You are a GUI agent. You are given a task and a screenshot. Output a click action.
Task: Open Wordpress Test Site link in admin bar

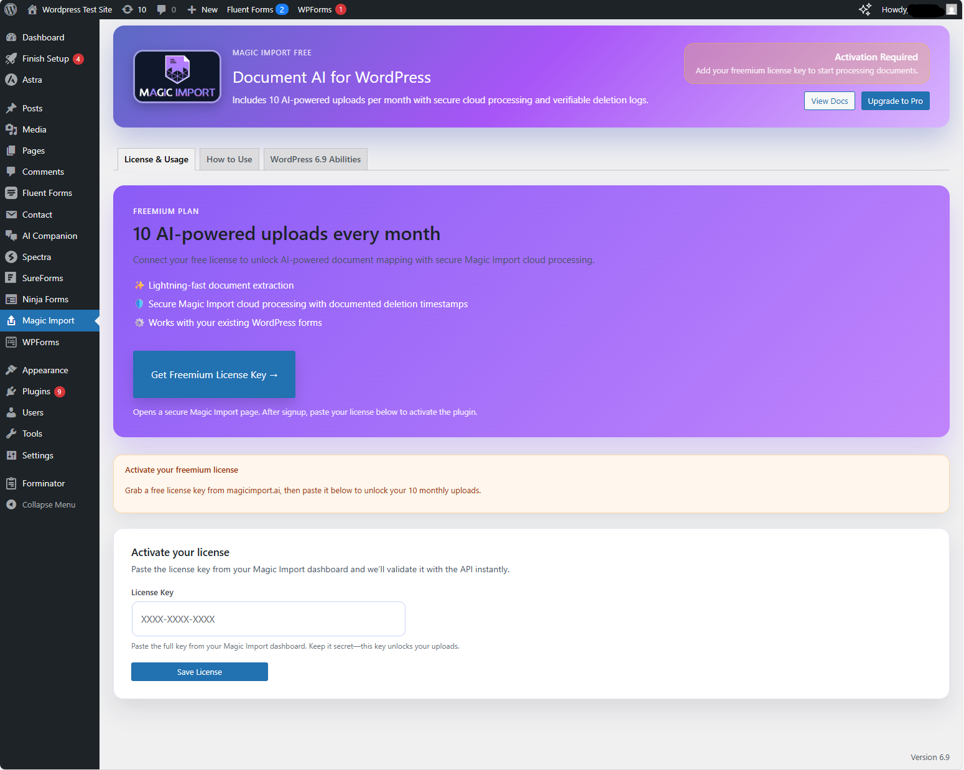77,9
